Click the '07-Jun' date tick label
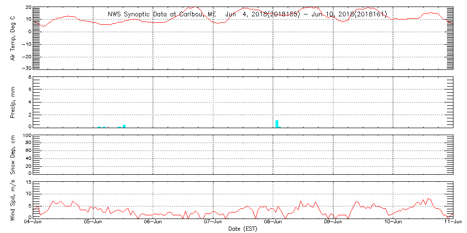 coord(213,223)
